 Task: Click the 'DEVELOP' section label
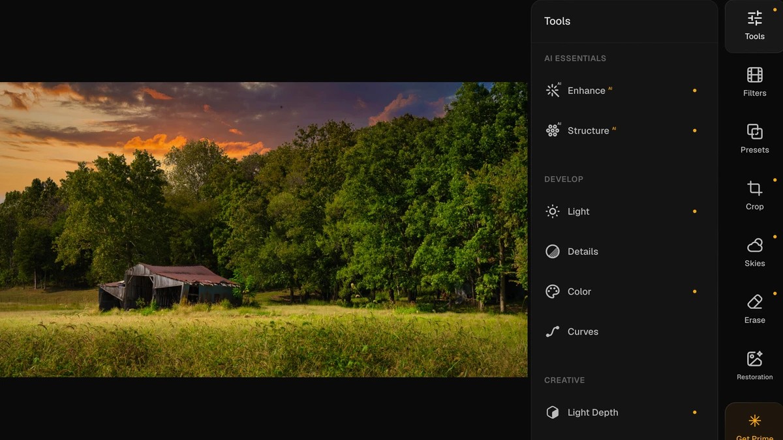click(564, 179)
